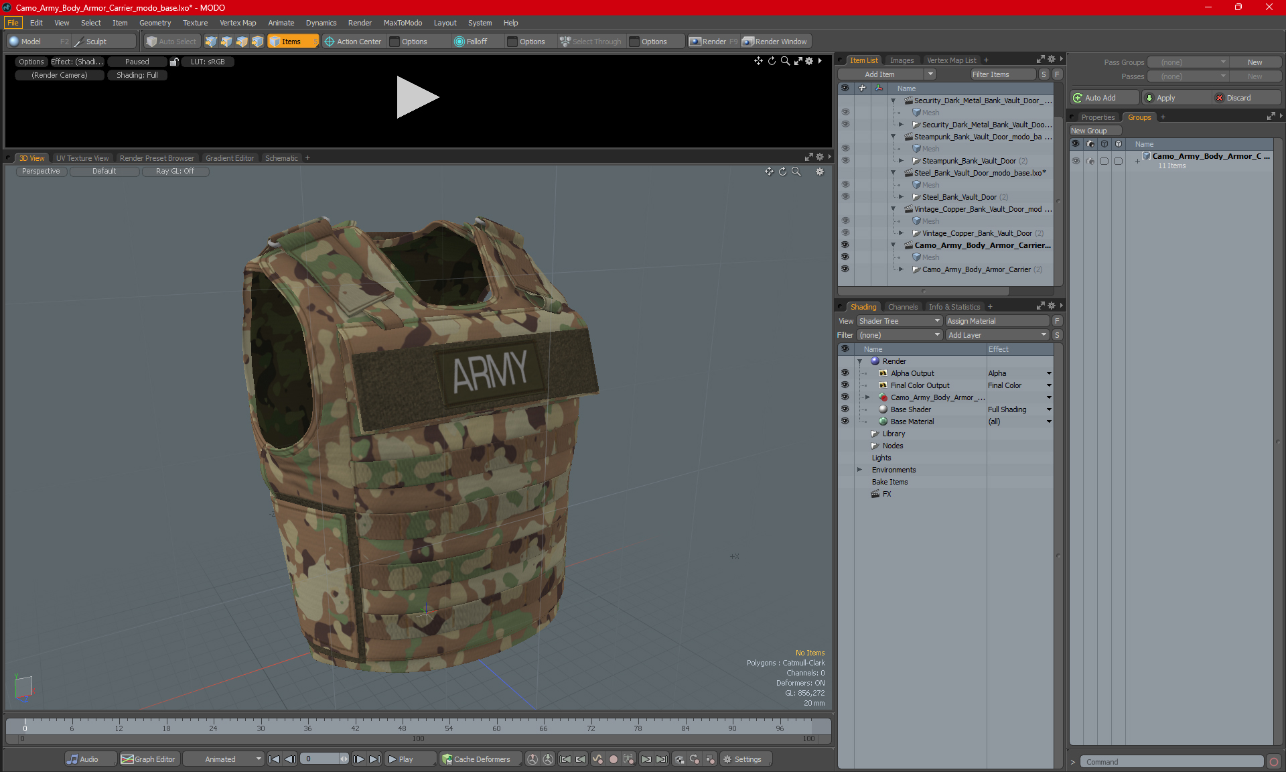Toggle Select Through option

pos(591,42)
